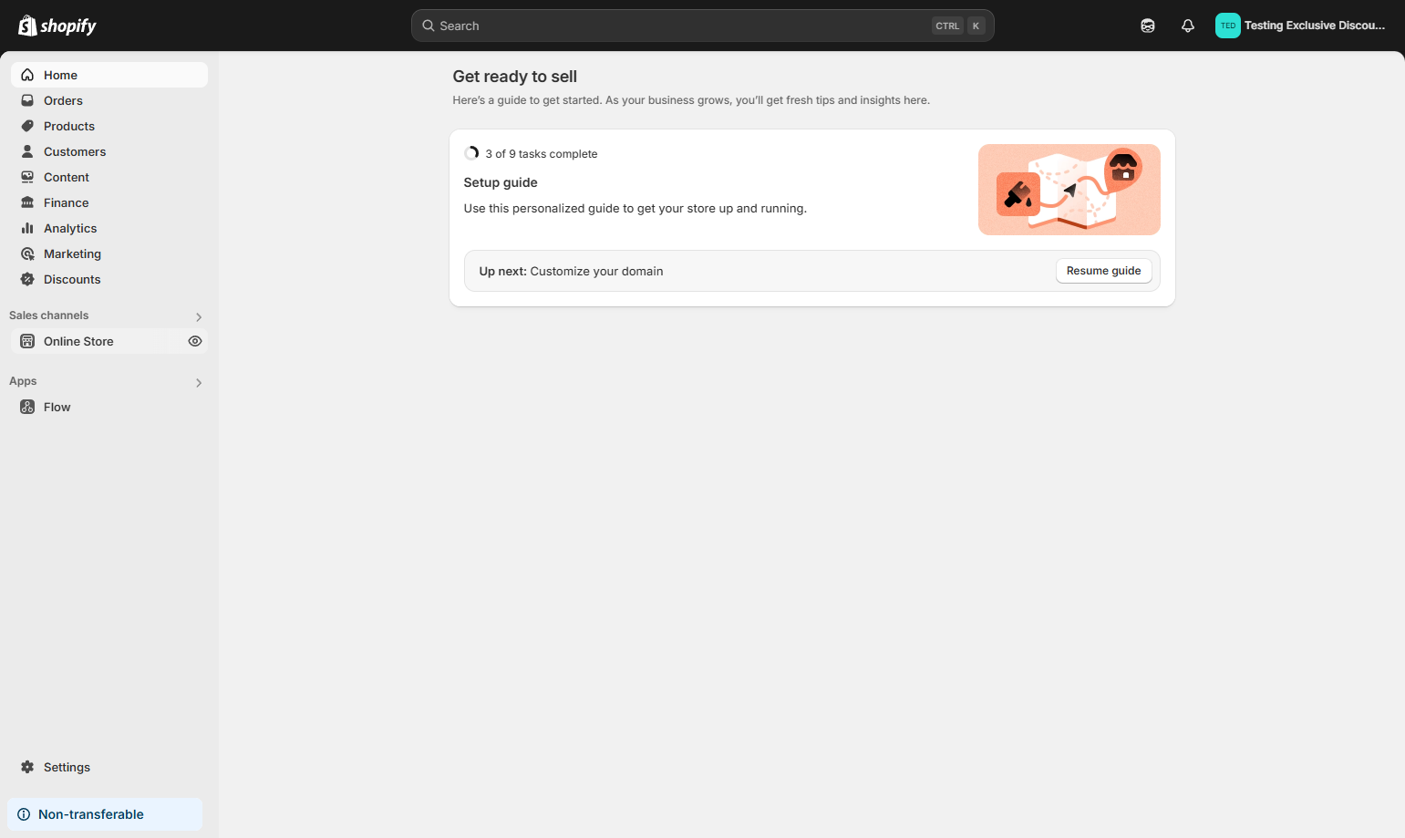Select Customers in the sidebar
This screenshot has height=838, width=1405.
click(x=109, y=151)
